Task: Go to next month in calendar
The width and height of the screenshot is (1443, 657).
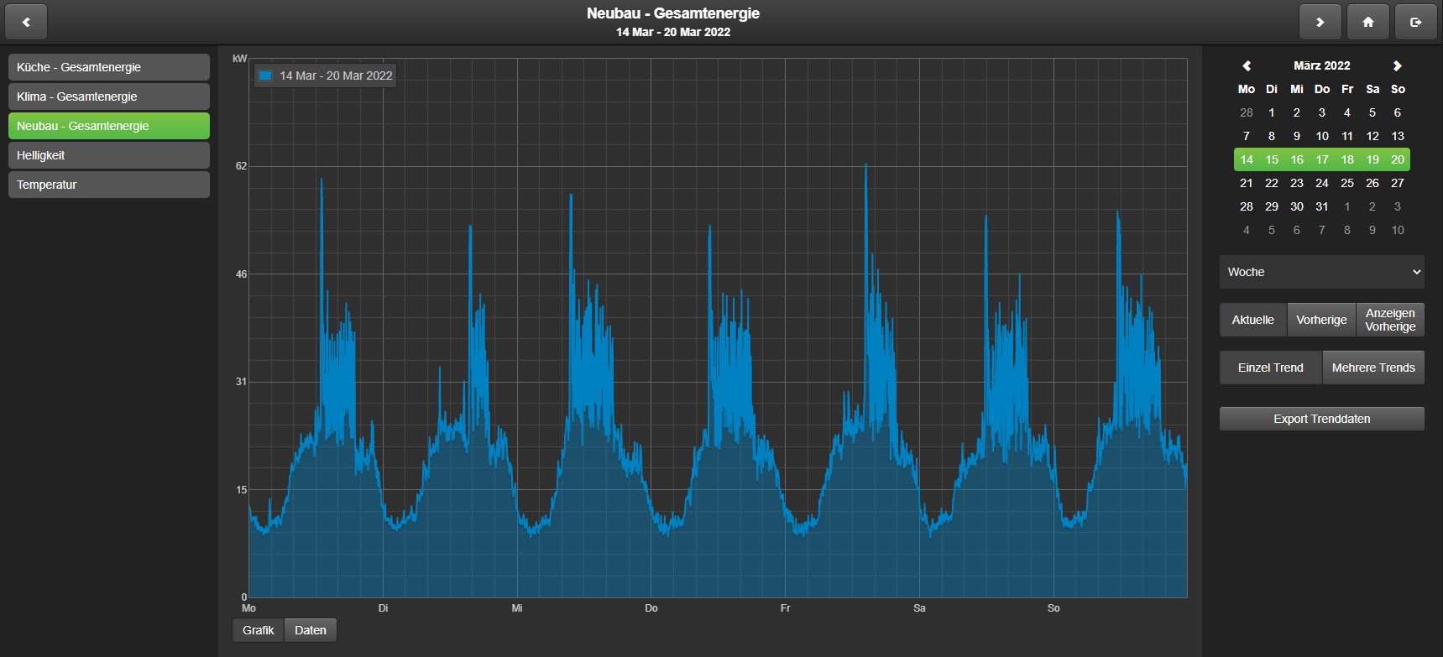Action: click(1398, 65)
